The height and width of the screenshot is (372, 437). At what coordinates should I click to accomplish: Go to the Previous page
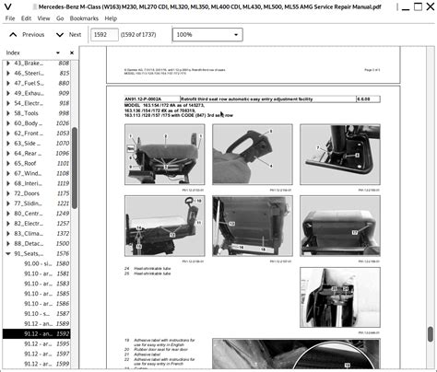pyautogui.click(x=27, y=35)
